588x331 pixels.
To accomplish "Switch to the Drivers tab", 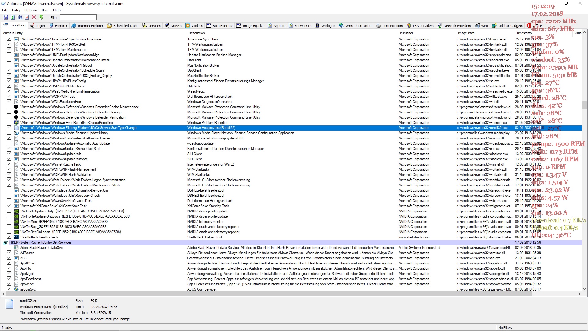I will tap(173, 26).
